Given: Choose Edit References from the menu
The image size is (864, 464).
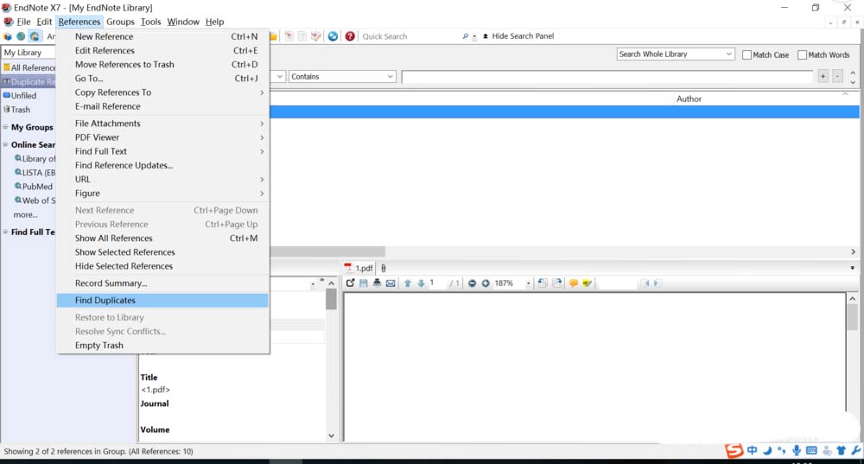Looking at the screenshot, I should point(162,51).
